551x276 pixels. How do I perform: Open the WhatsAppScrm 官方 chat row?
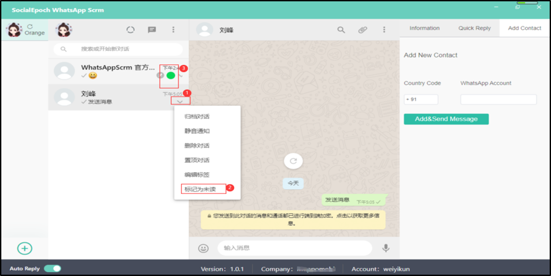[119, 71]
